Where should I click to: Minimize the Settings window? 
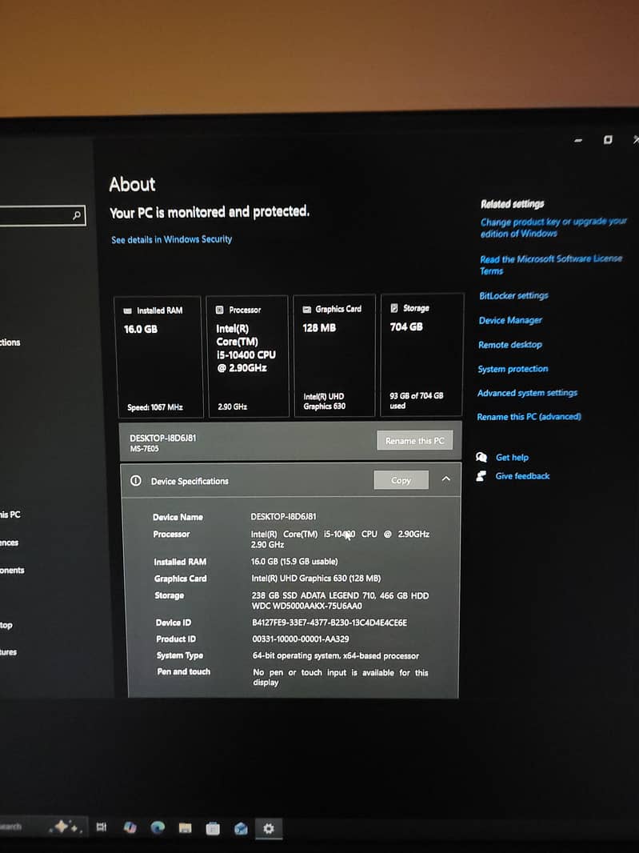[x=578, y=140]
